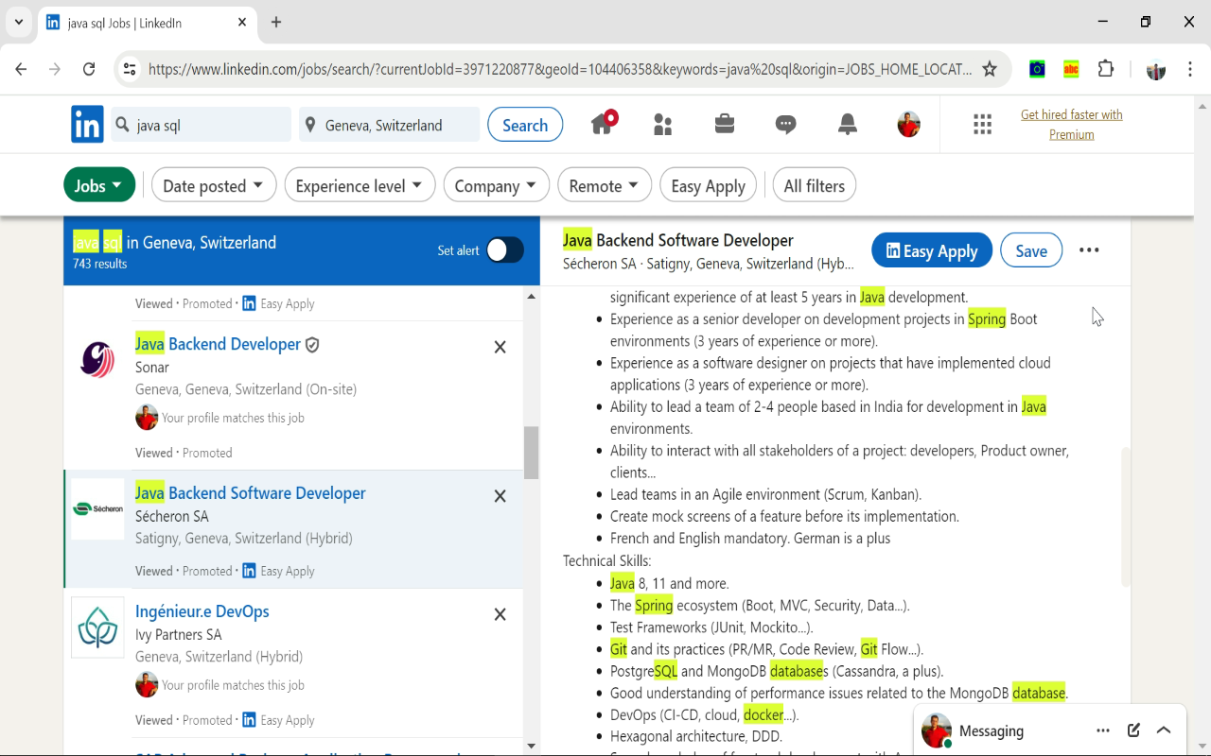
Task: Click the LinkedIn logo
Action: [x=86, y=124]
